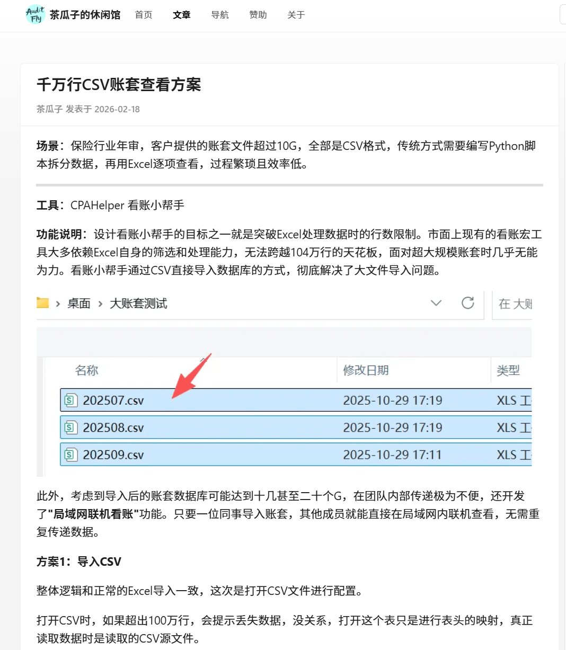Screen dimensions: 566x650
Task: Click the author line 茶瓜子 发表于 2026-02-18
Action: pos(88,109)
